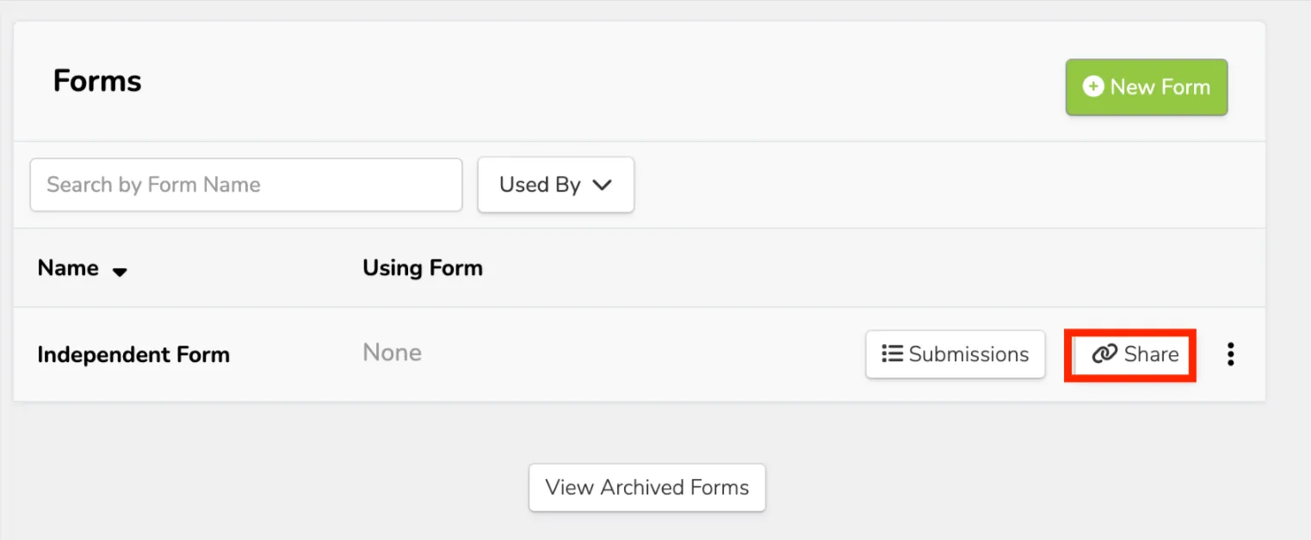The height and width of the screenshot is (540, 1311).
Task: Click the list icon beside Submissions
Action: pos(893,354)
